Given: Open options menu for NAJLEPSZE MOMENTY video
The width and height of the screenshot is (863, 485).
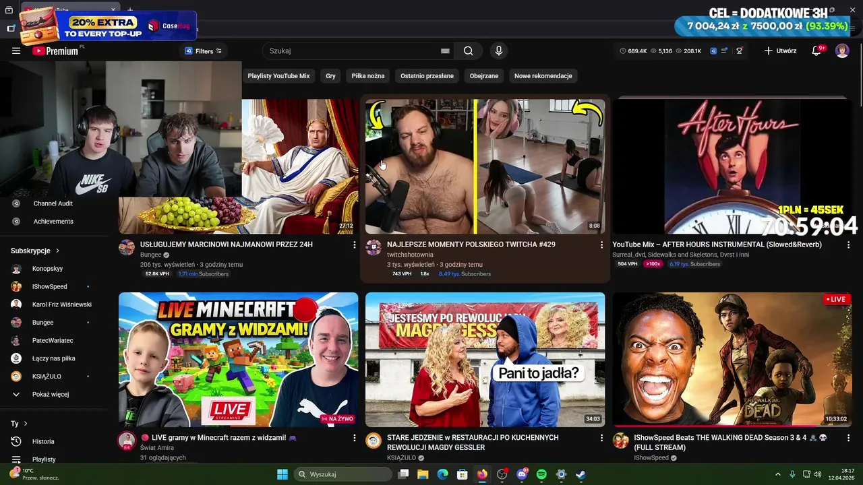Looking at the screenshot, I should [x=601, y=245].
